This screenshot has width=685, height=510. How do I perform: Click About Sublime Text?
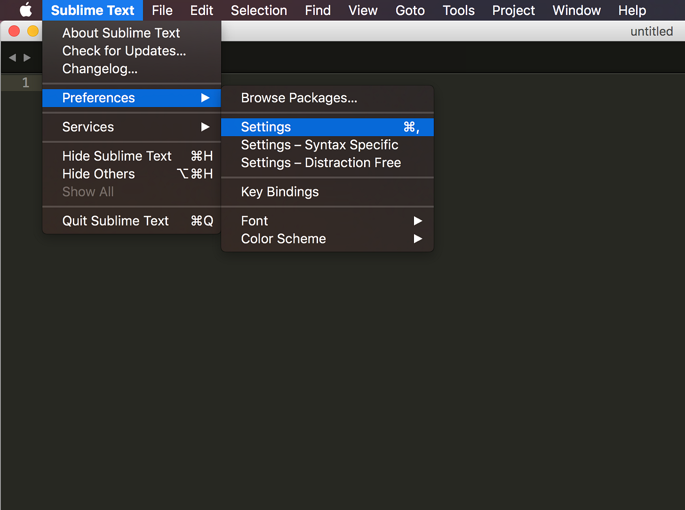[x=121, y=33]
